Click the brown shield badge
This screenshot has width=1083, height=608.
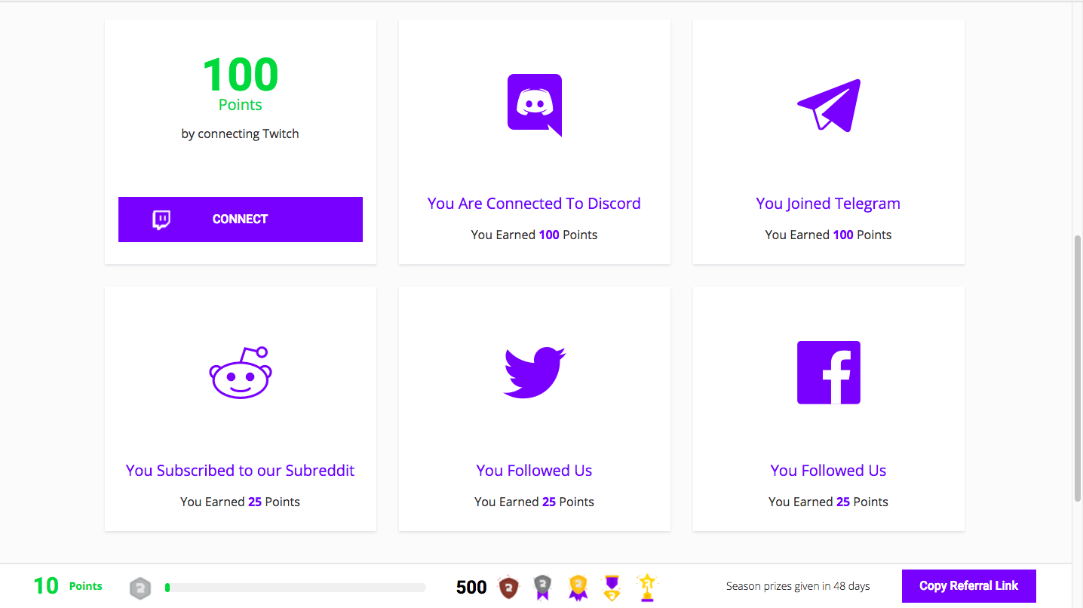(509, 587)
